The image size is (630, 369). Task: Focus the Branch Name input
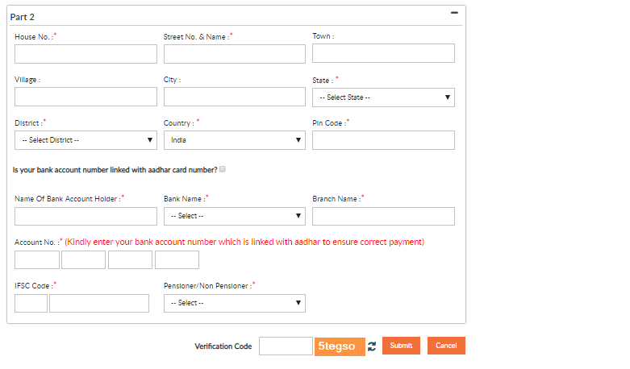pyautogui.click(x=383, y=216)
